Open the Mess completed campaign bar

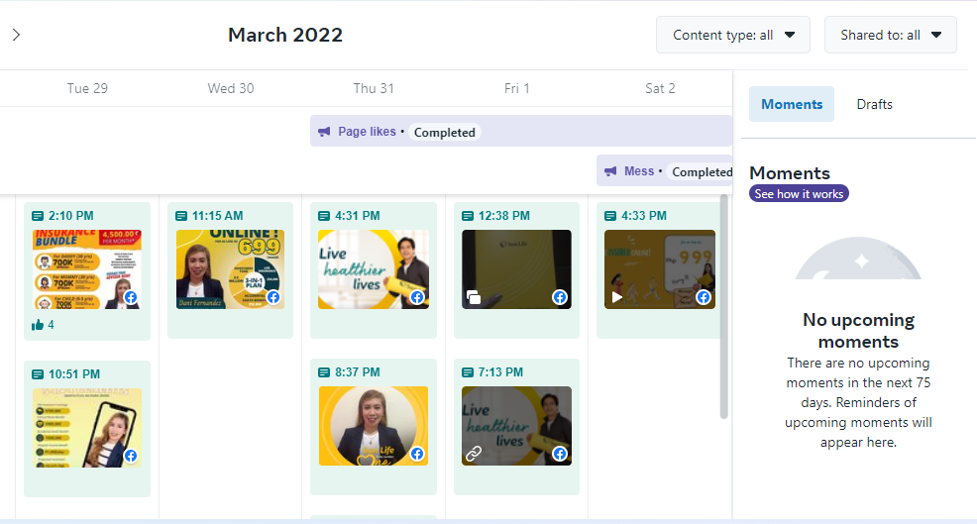pos(664,170)
